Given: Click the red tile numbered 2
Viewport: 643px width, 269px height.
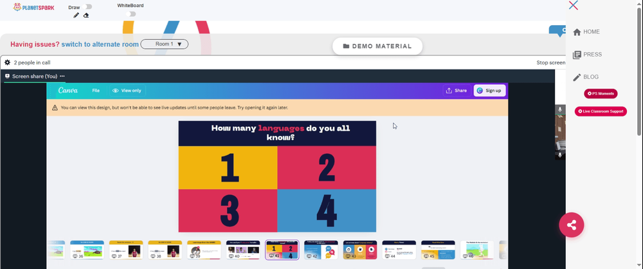Looking at the screenshot, I should [327, 167].
